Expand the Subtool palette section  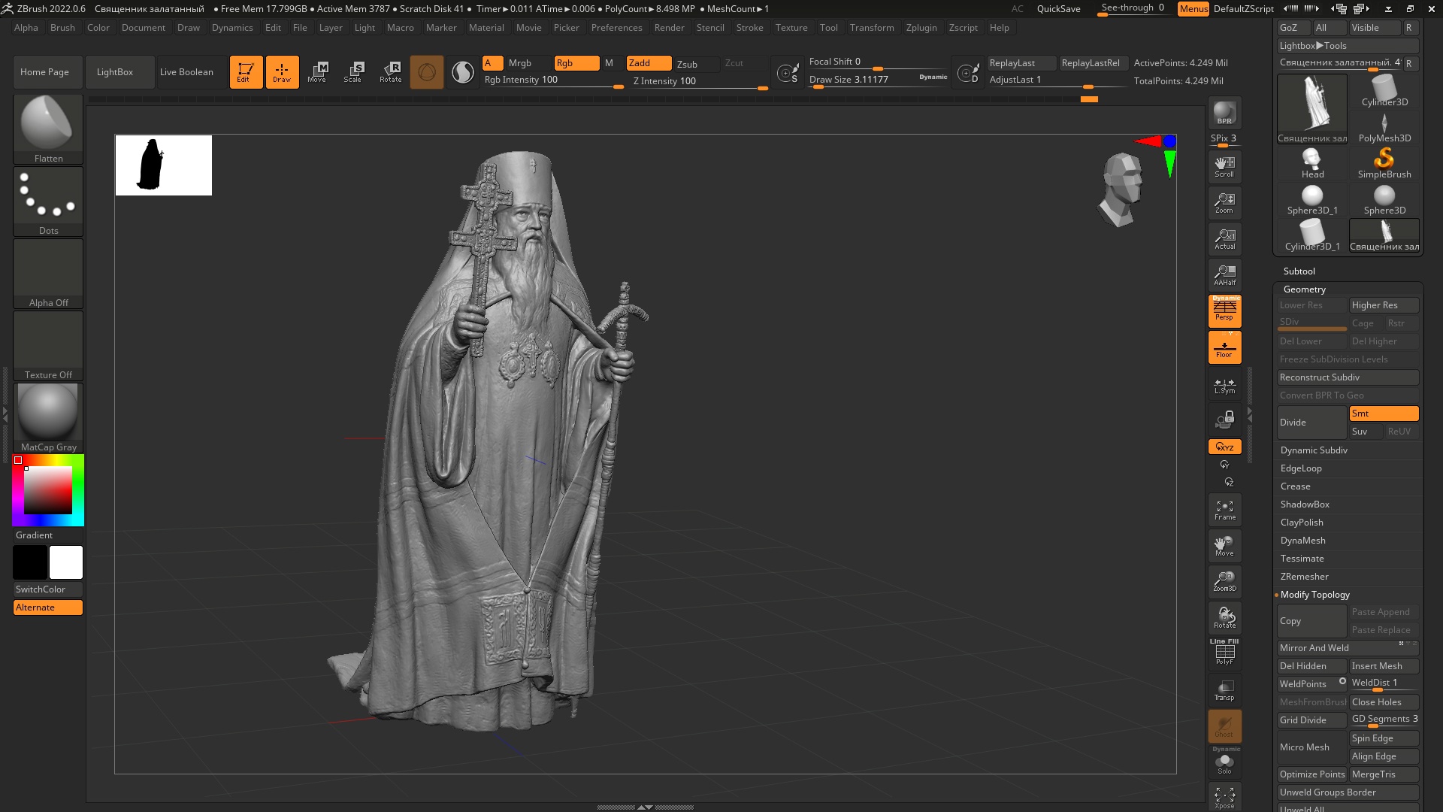tap(1299, 271)
